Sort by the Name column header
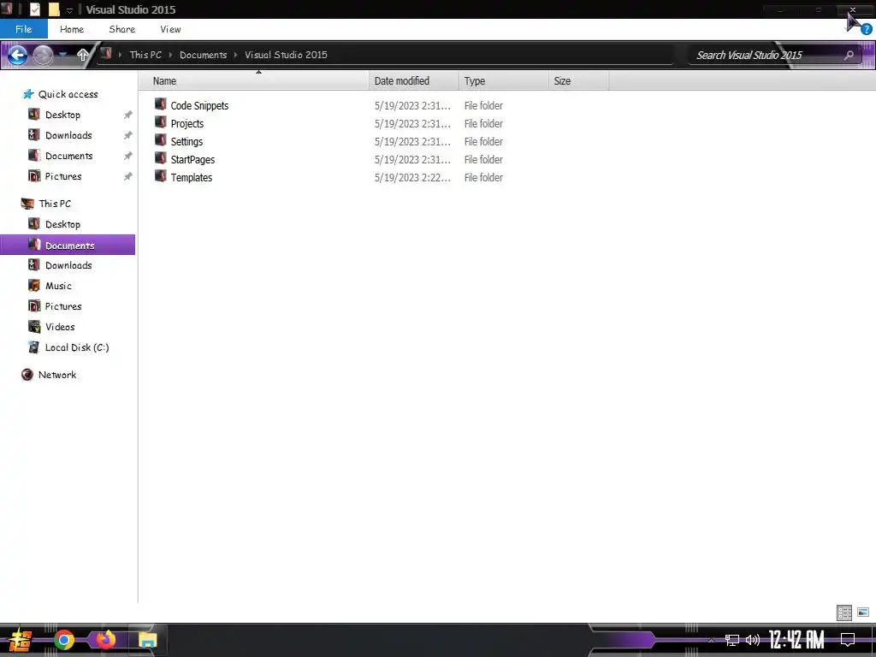 (254, 81)
